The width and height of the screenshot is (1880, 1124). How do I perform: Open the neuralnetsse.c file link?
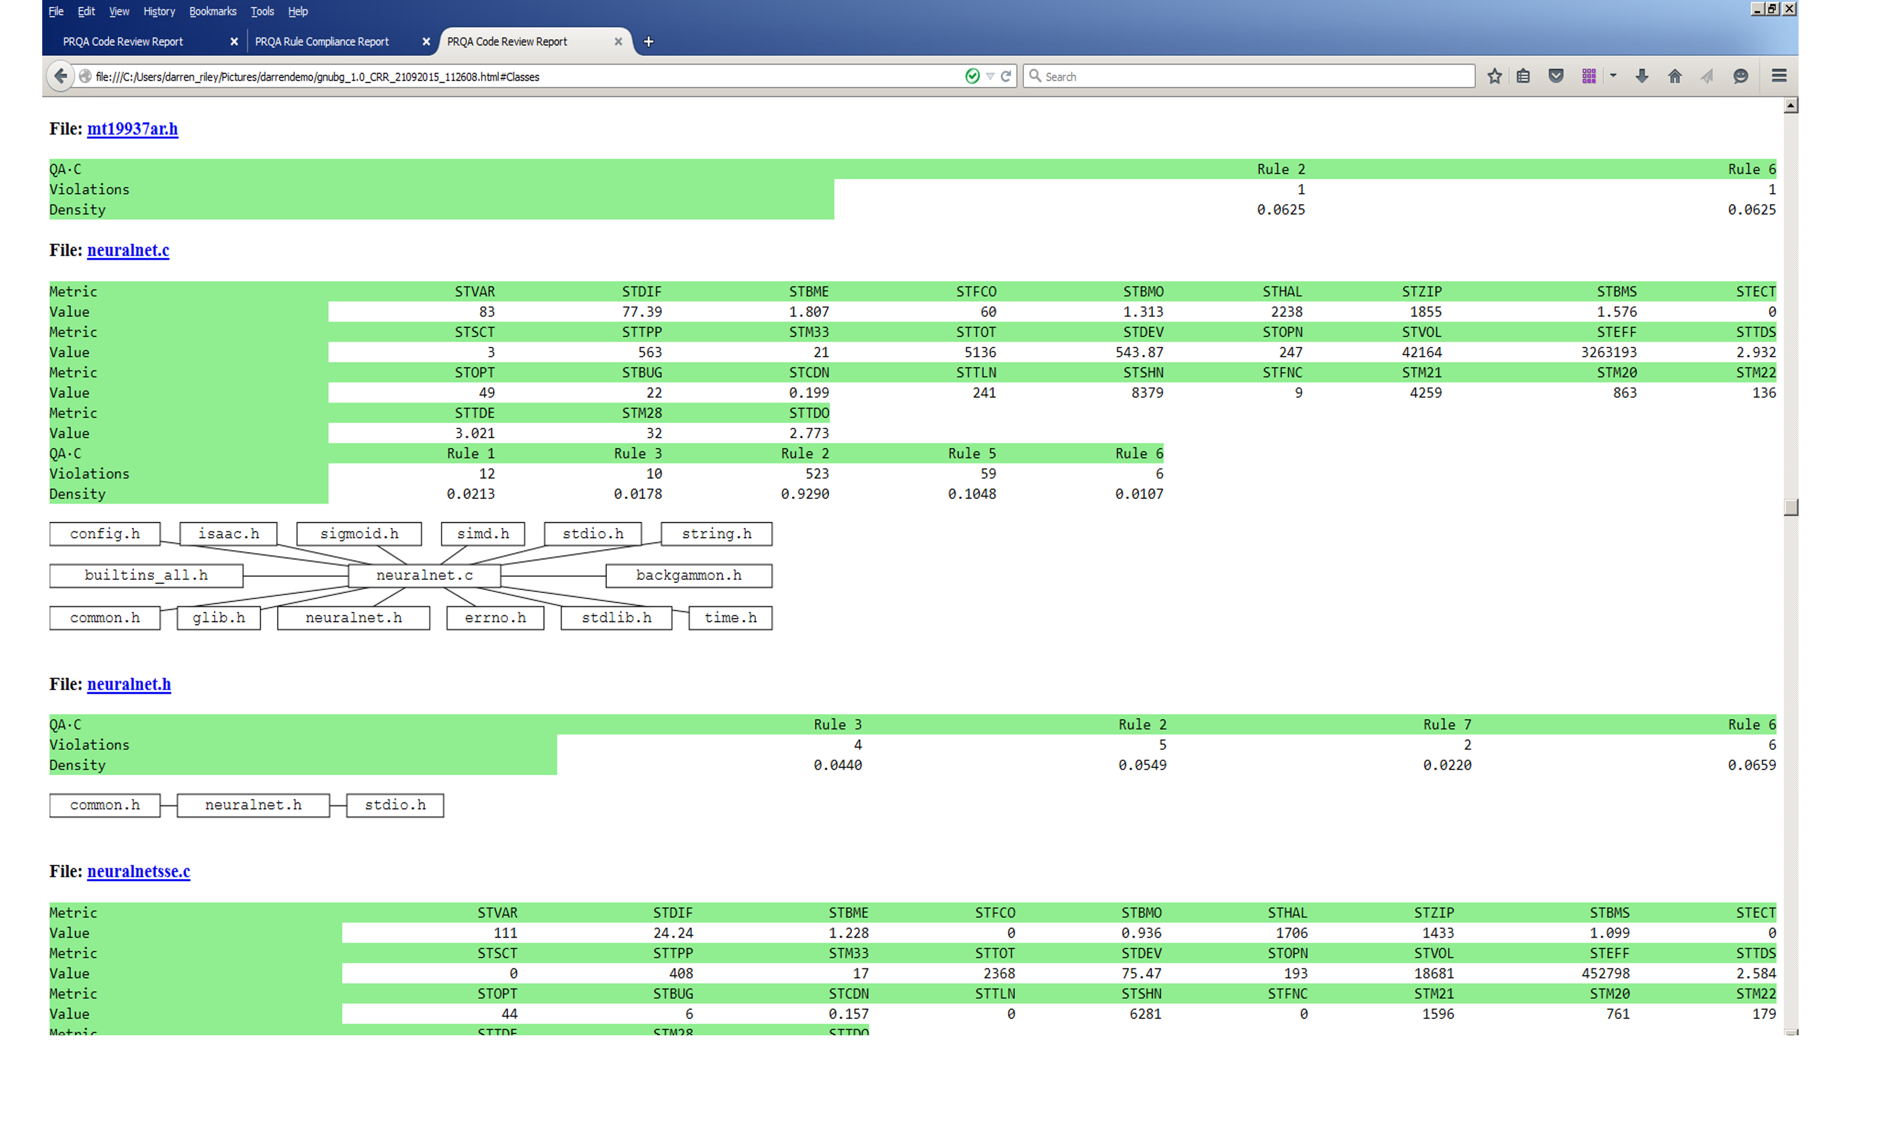[x=139, y=871]
